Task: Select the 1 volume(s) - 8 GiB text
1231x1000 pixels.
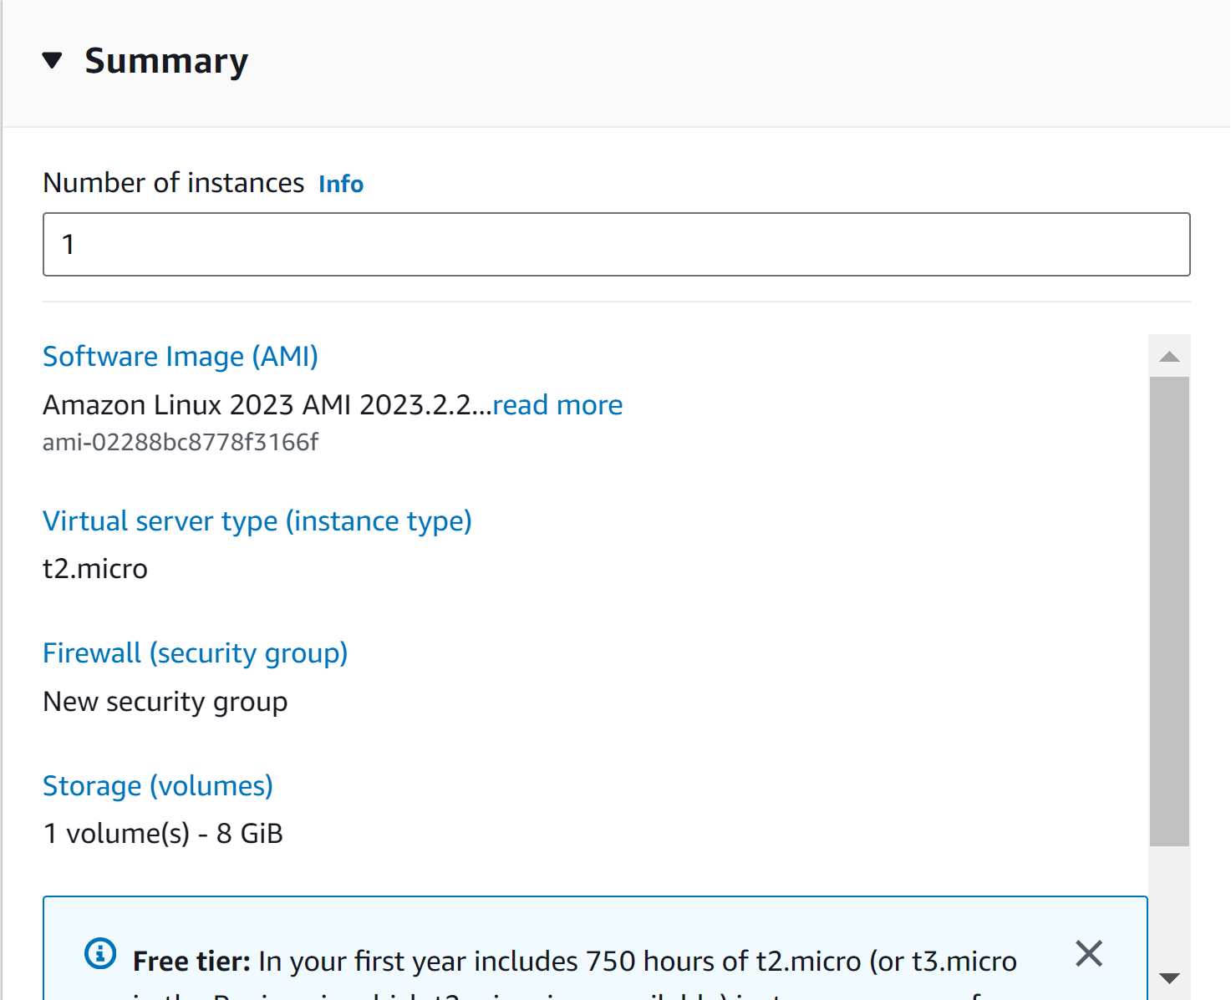Action: pyautogui.click(x=163, y=834)
